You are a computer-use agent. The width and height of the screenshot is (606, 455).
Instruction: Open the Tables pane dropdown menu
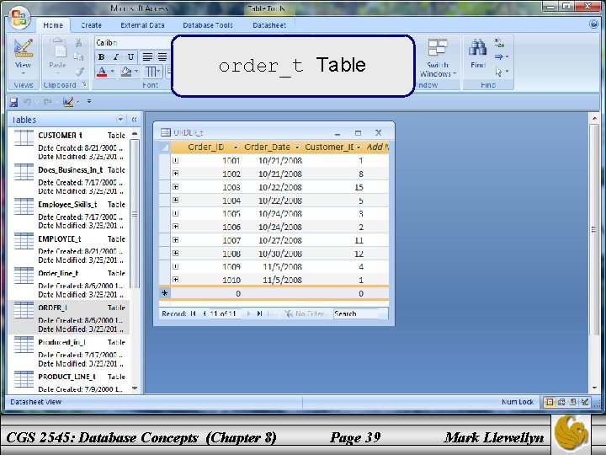tap(120, 119)
